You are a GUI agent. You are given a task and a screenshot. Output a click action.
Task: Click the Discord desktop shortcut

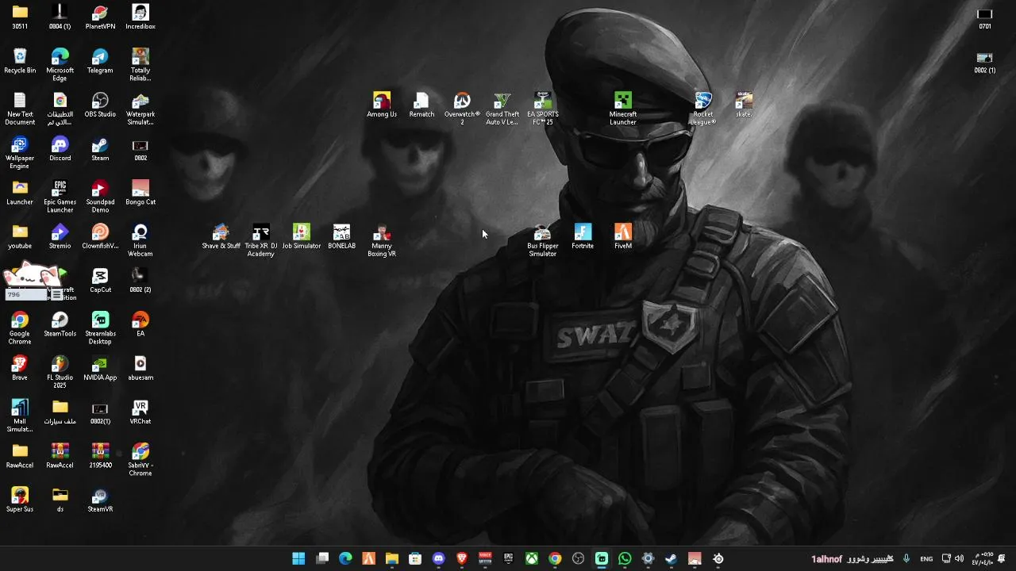(x=60, y=149)
